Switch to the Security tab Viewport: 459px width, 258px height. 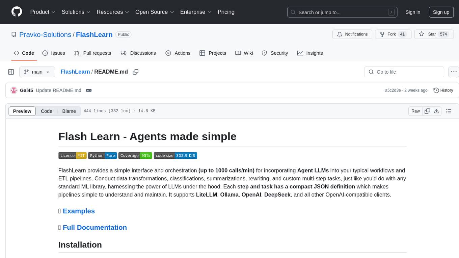coord(275,53)
